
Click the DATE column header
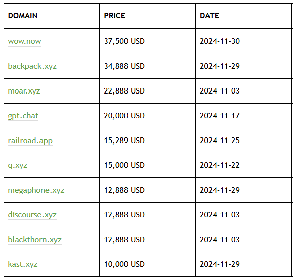pos(210,16)
